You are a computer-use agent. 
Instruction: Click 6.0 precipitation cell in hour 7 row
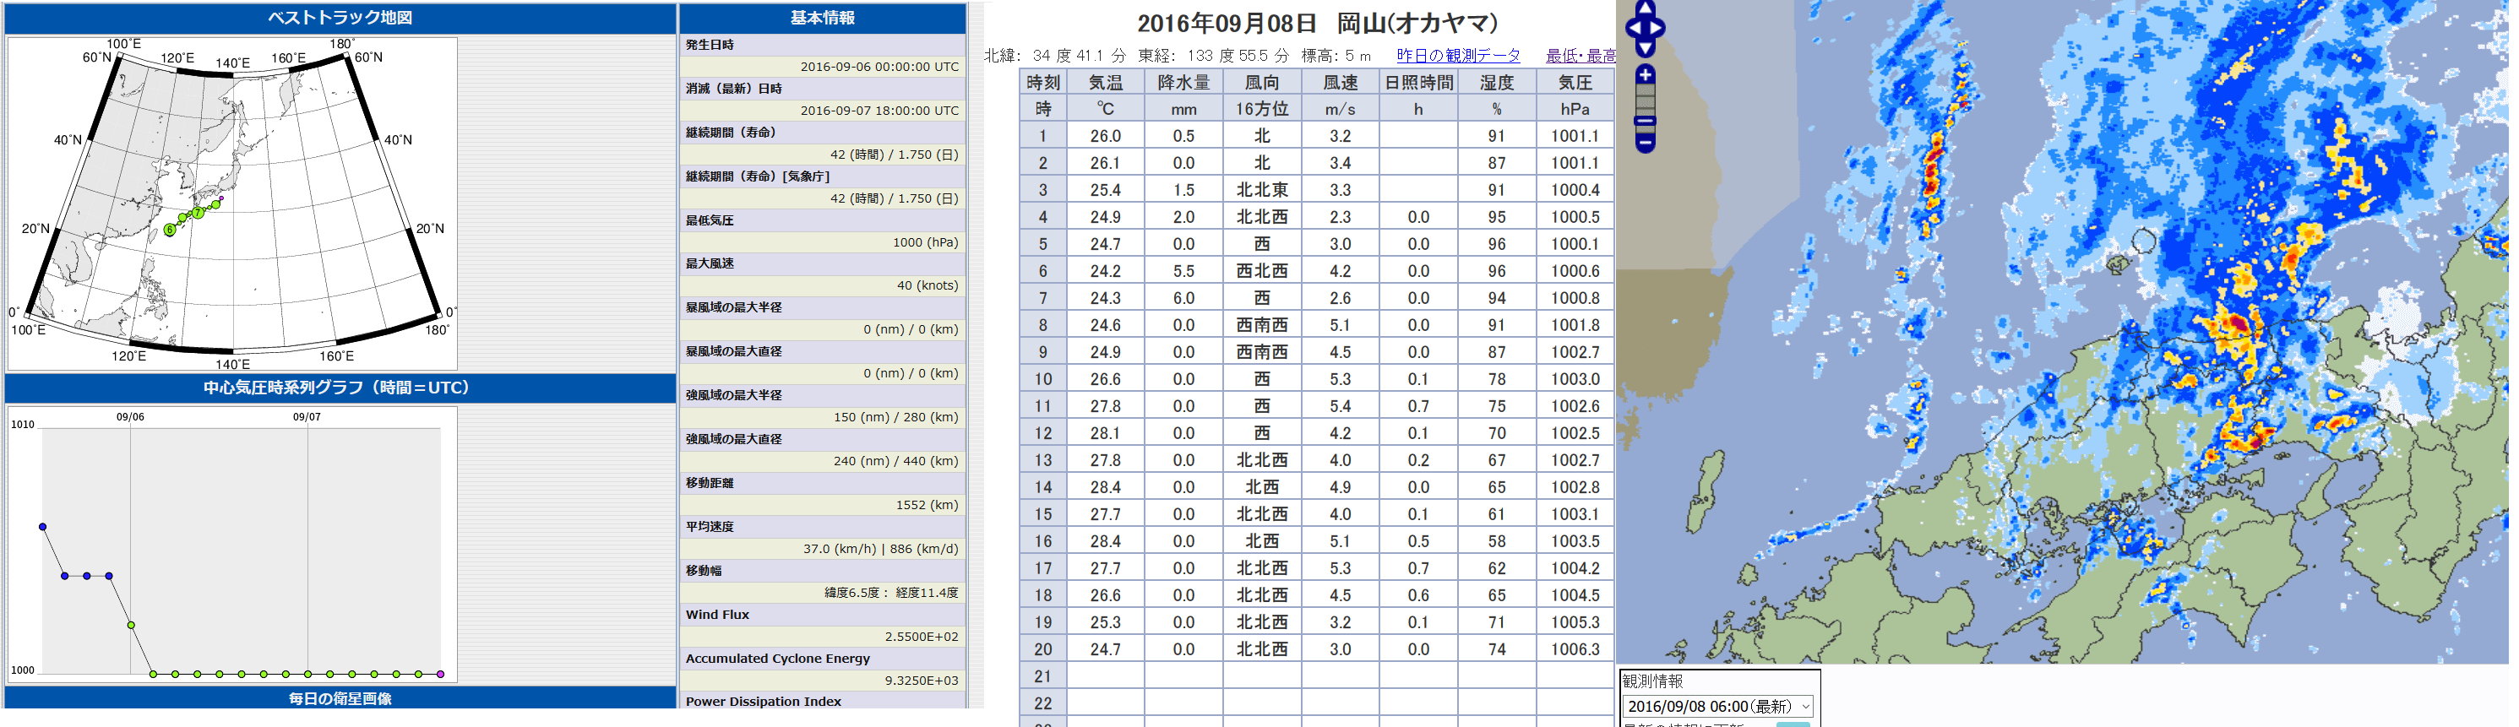(1183, 298)
